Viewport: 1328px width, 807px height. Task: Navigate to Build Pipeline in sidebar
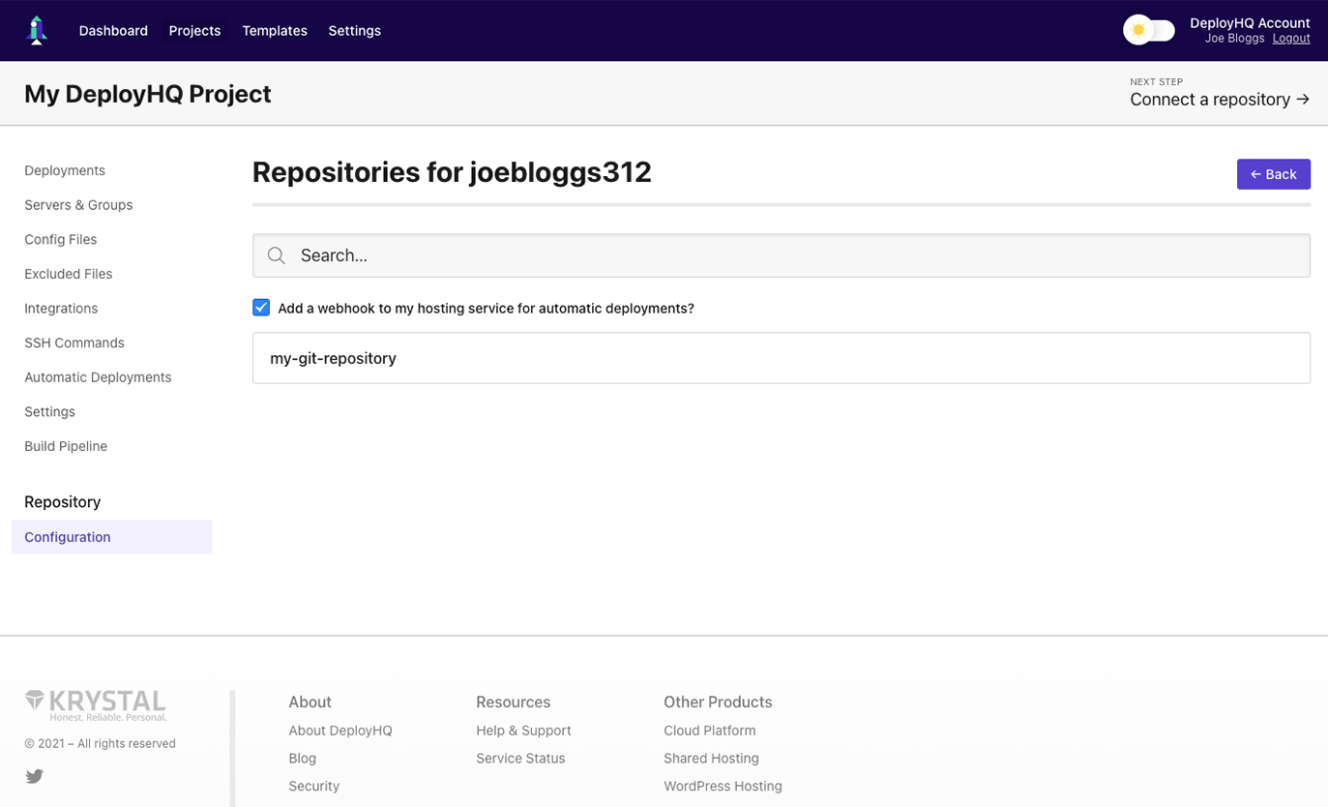click(66, 446)
